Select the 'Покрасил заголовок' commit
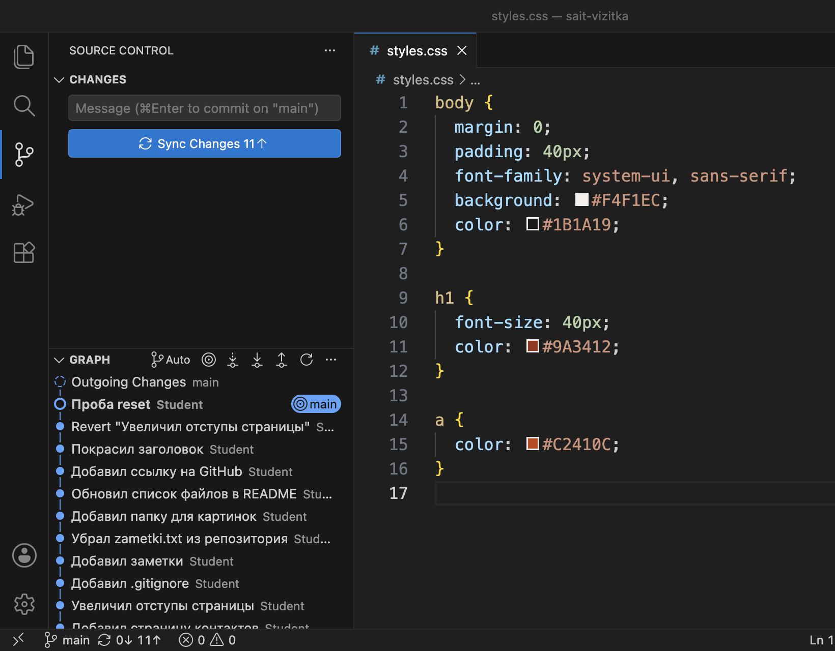The image size is (835, 651). point(201,449)
